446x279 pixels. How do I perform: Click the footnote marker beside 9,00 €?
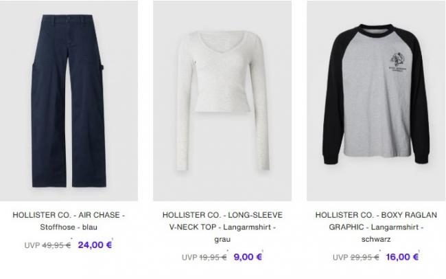point(263,251)
